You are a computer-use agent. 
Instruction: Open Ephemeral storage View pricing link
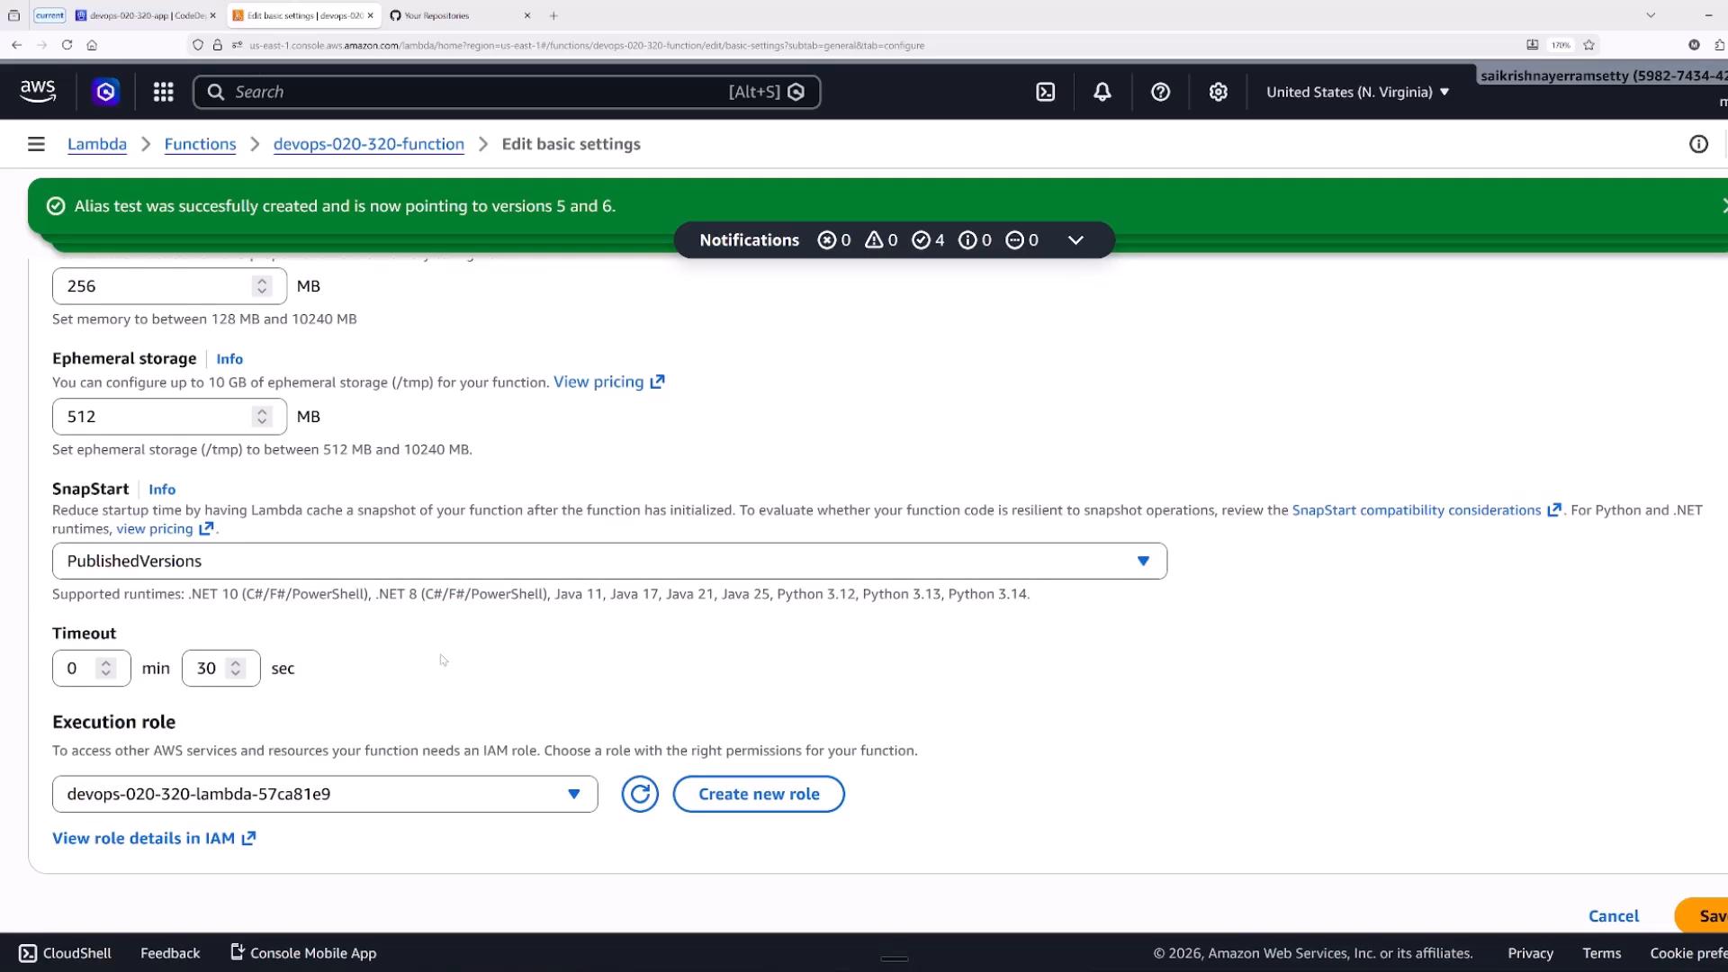(x=609, y=382)
